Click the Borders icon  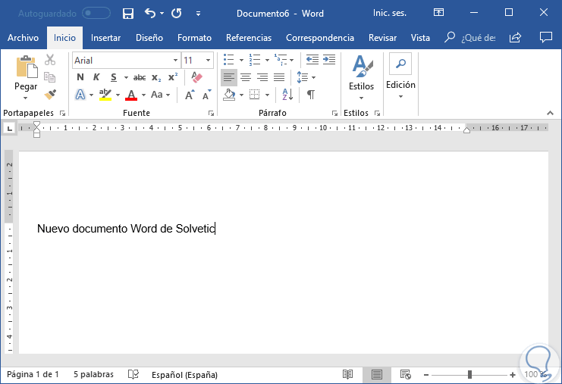[x=255, y=95]
